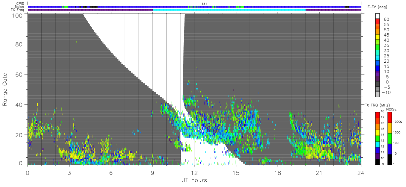Click NOISE legend label 1000
Image resolution: width=406 pixels, height=187 pixels.
coord(397,132)
